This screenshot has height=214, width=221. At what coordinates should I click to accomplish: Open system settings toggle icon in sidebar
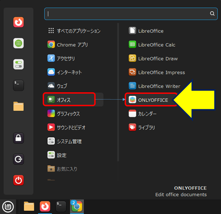click(x=18, y=64)
